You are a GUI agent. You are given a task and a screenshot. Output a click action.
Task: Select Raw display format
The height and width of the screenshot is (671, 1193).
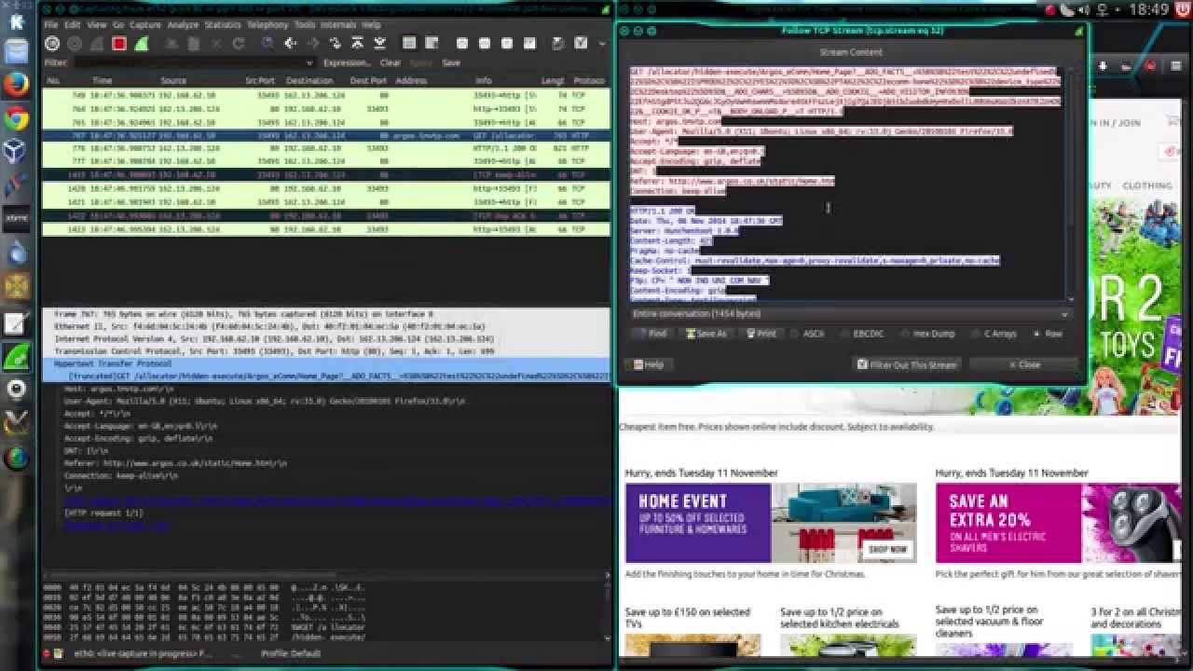pyautogui.click(x=1048, y=334)
